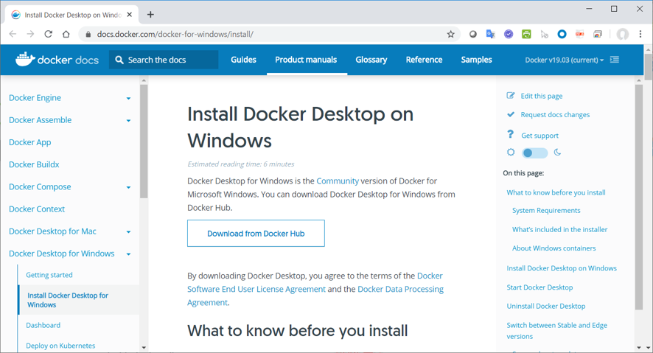Image resolution: width=653 pixels, height=353 pixels.
Task: Jump to What to know before you install
Action: coord(556,192)
